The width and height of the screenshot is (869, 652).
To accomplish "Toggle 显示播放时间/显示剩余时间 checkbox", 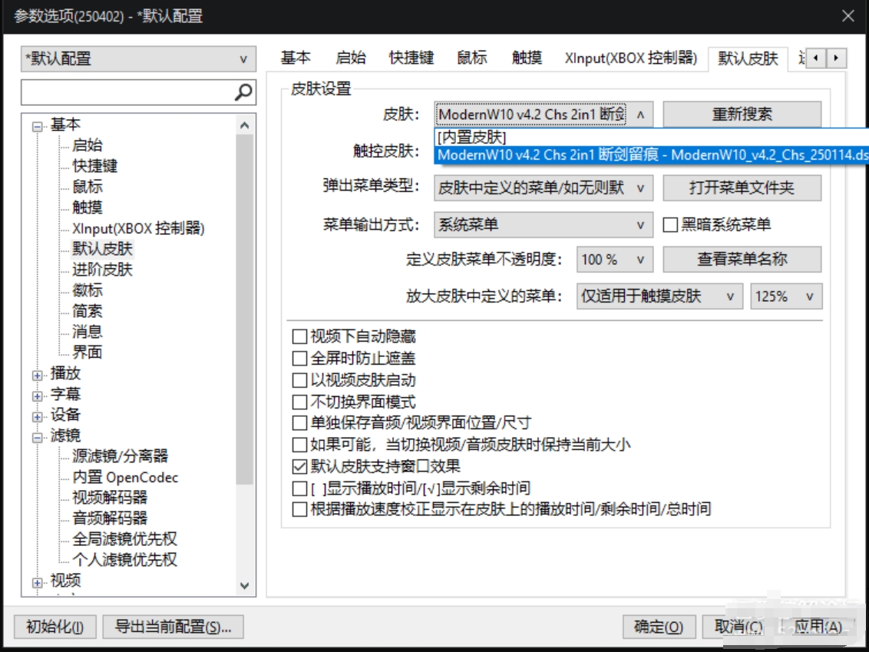I will 299,488.
